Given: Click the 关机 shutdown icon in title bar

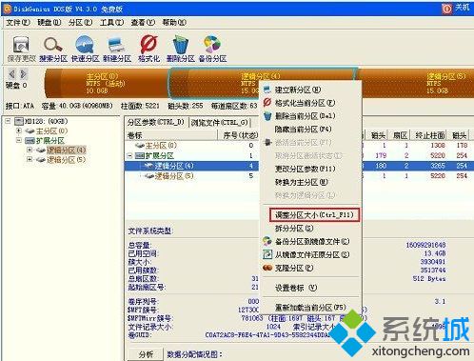Looking at the screenshot, I should [x=446, y=9].
